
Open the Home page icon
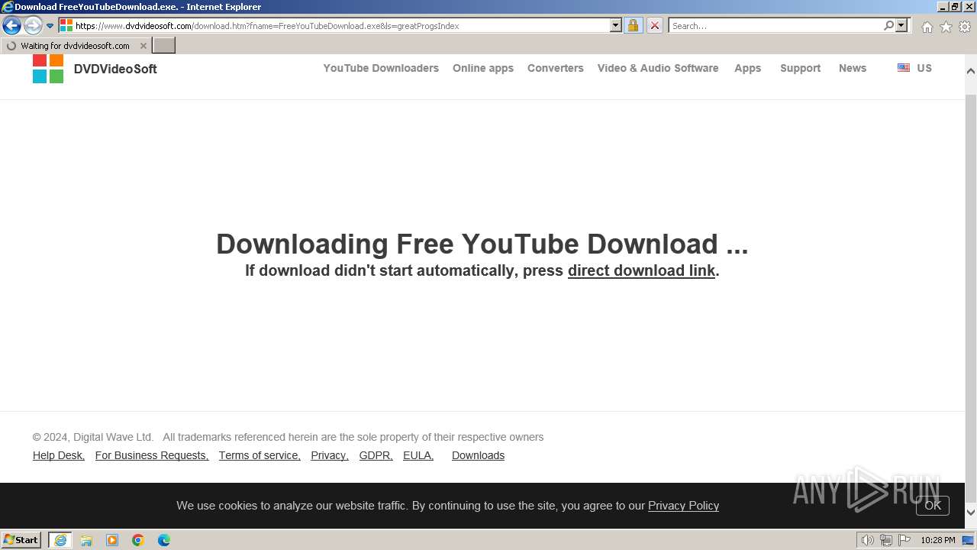coord(927,27)
